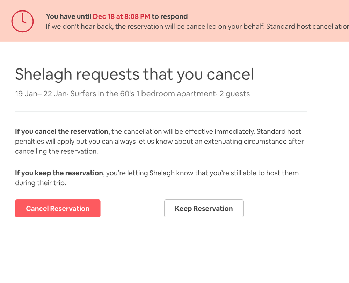This screenshot has height=283, width=349.
Task: Click the red 'Dec 18 at 8:08 PM' deadline
Action: [121, 16]
